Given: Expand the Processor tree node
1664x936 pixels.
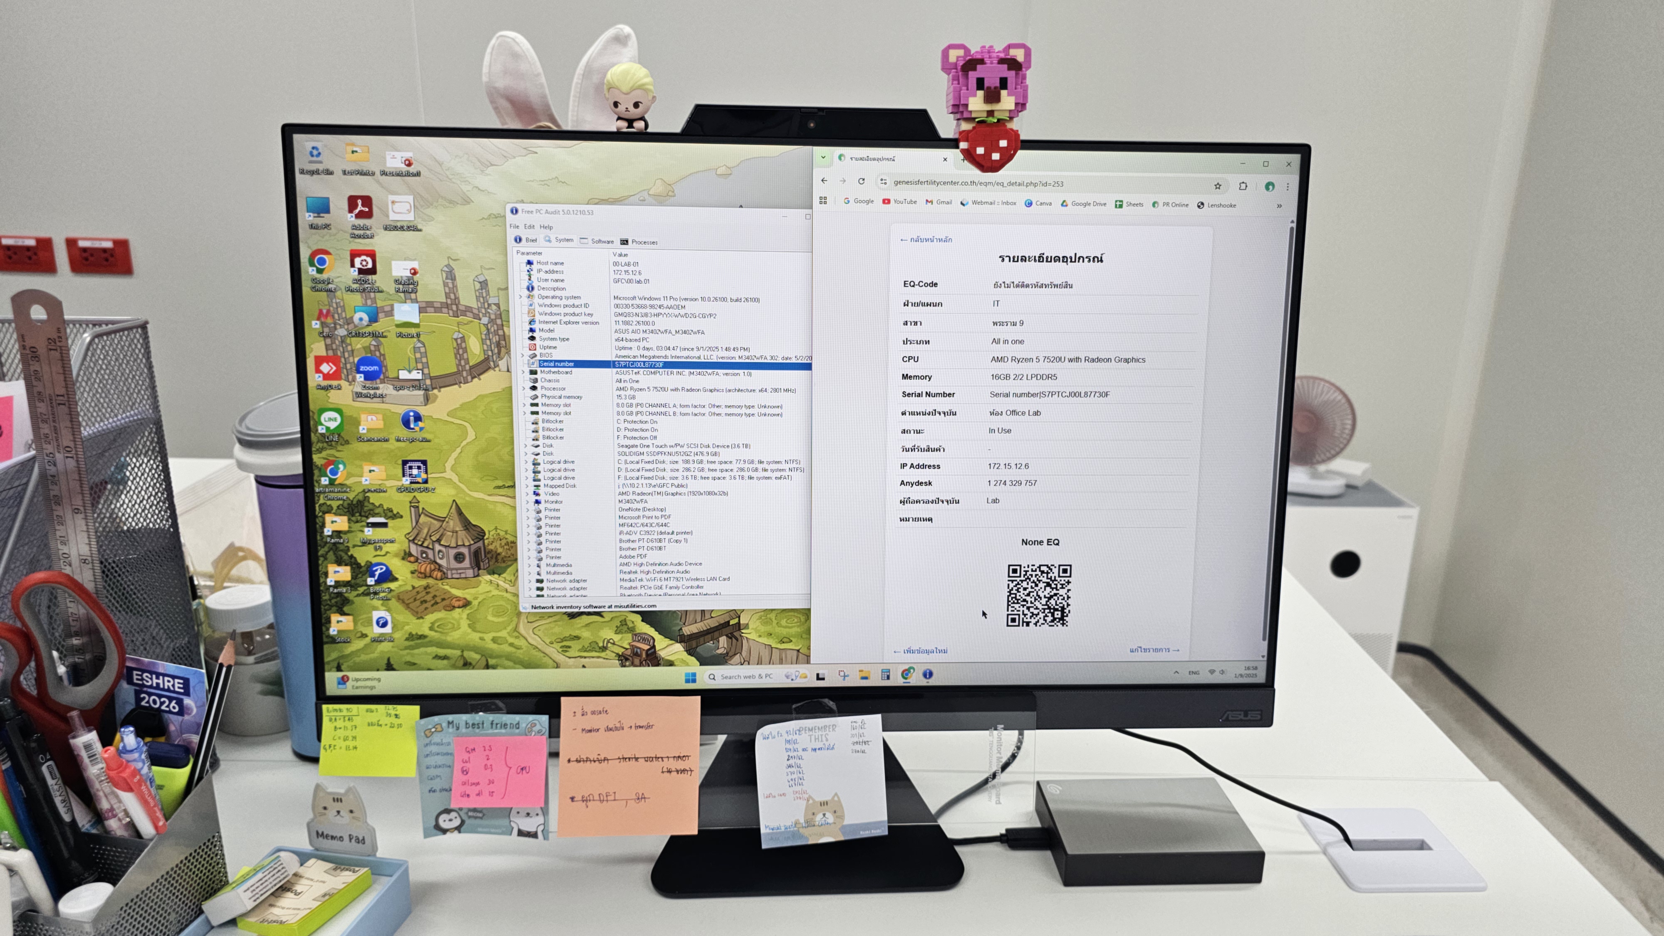Looking at the screenshot, I should pos(524,389).
